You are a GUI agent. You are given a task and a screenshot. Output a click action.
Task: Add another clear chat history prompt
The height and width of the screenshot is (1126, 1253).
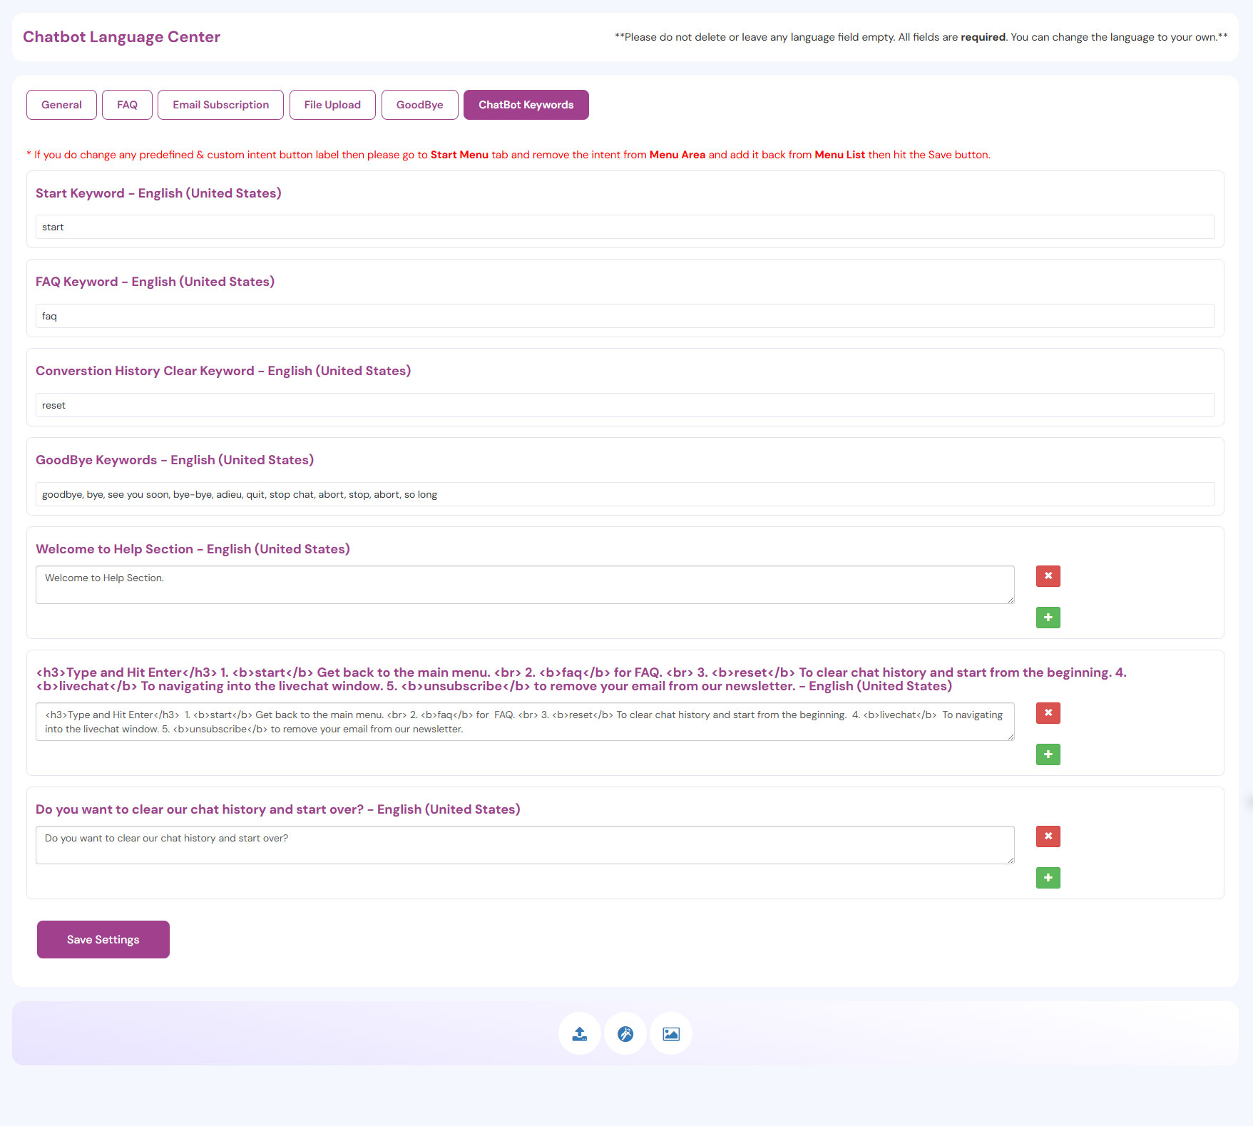pyautogui.click(x=1048, y=878)
